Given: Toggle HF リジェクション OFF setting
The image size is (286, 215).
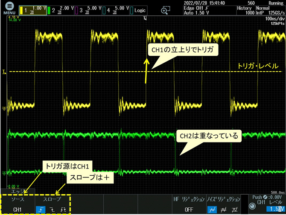Looking at the screenshot, I should (x=189, y=204).
